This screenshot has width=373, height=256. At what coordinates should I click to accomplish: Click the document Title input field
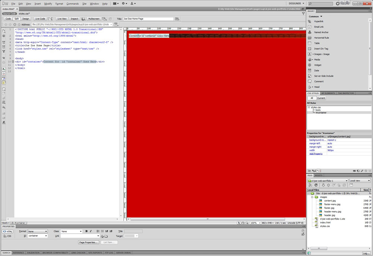coord(148,19)
